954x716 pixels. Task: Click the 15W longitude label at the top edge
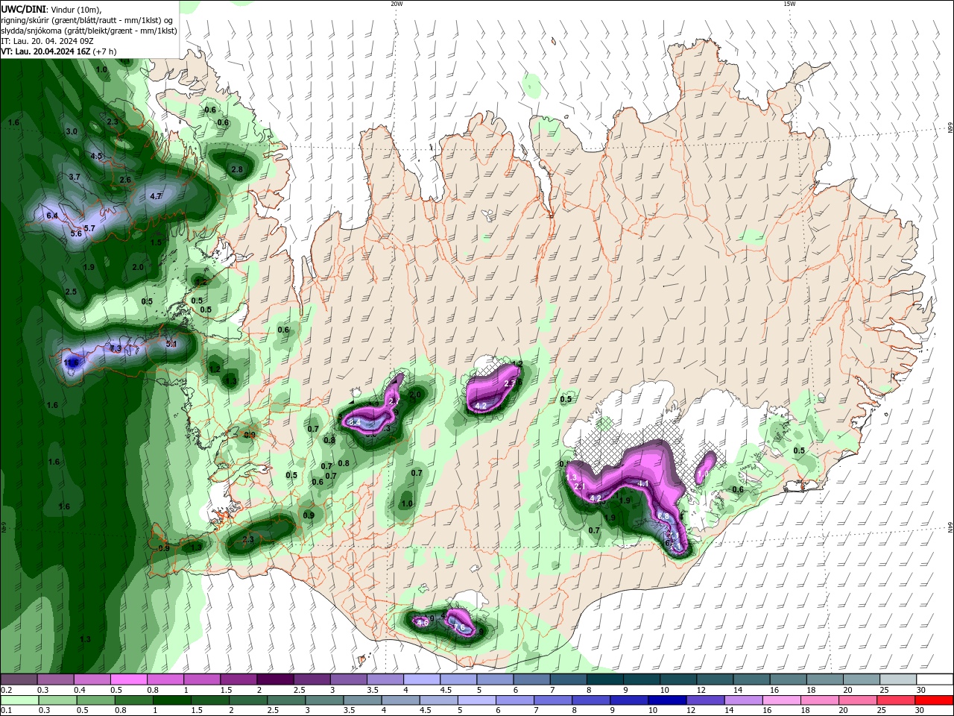789,4
